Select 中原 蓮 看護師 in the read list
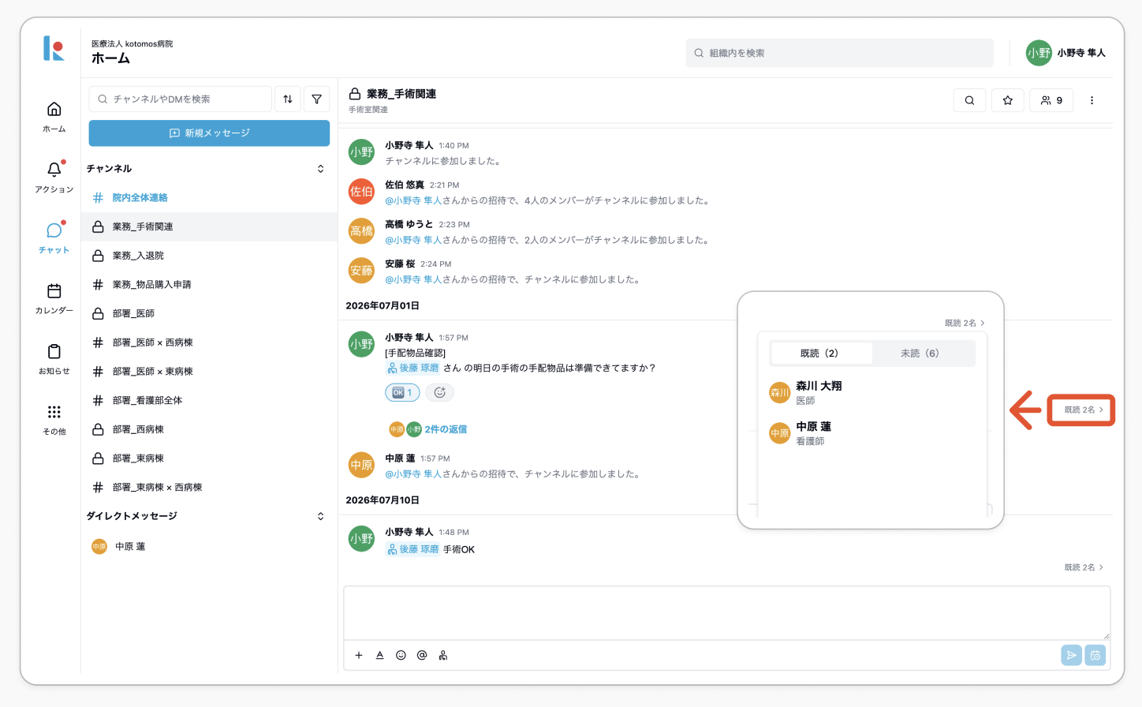Screen dimensions: 1142x707 click(x=871, y=432)
